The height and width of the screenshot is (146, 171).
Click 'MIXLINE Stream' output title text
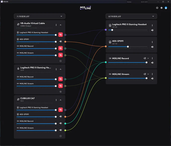pos(121,74)
